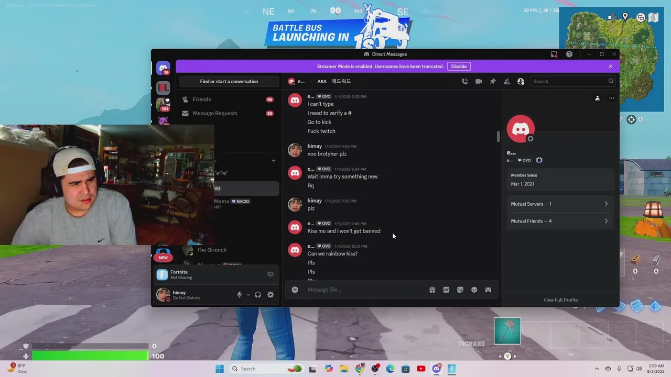
Task: Click the Message @e... text box
Action: click(364, 290)
